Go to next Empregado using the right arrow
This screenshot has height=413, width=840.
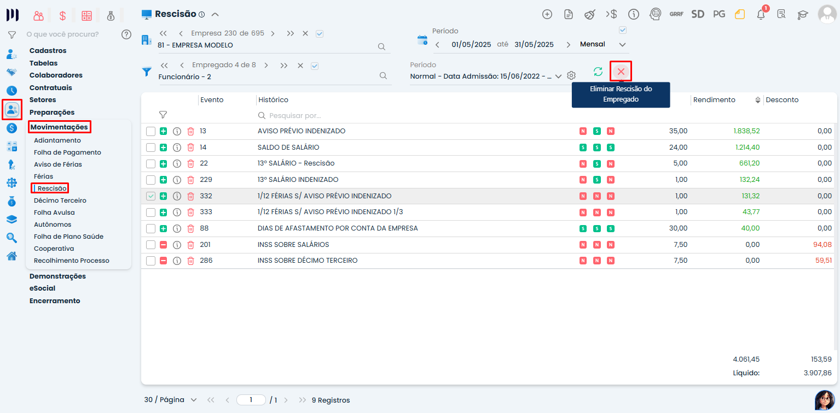[x=266, y=65]
